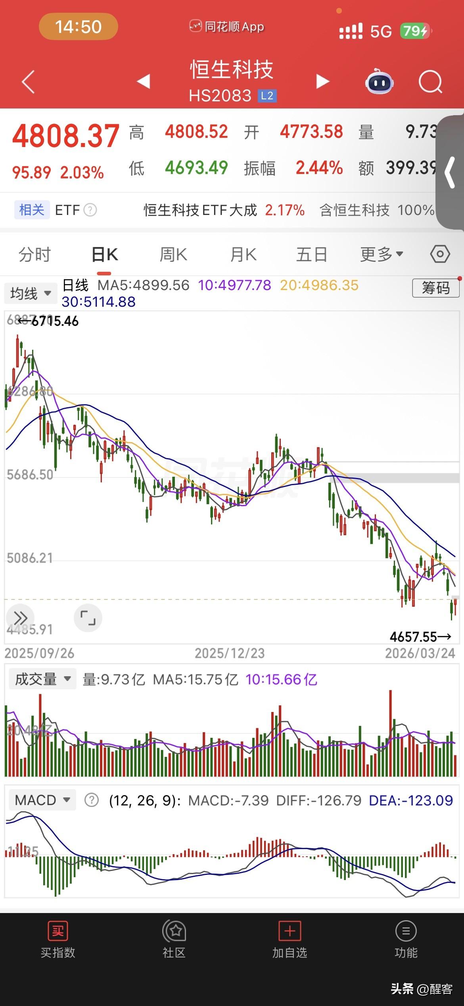The width and height of the screenshot is (464, 1006).
Task: Switch to 五日 five-day tab
Action: (312, 255)
